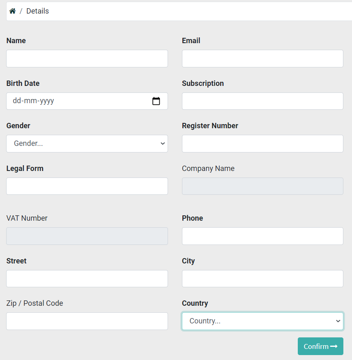Activate the Legal Form text box

coord(87,186)
